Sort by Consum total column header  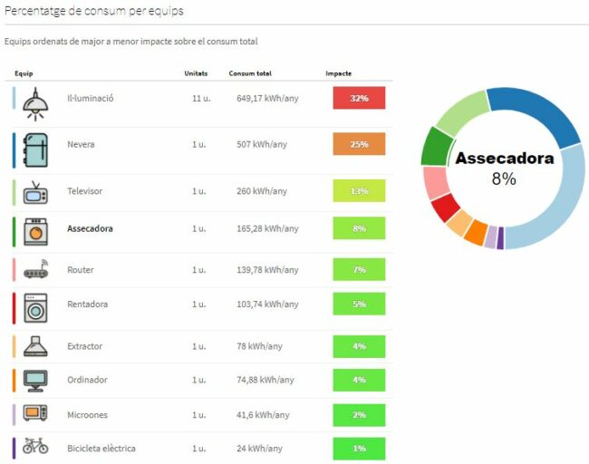pyautogui.click(x=249, y=73)
